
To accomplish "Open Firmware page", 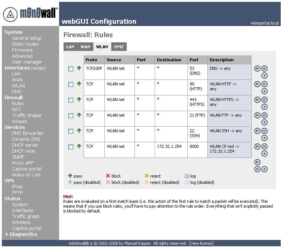I will [22, 50].
